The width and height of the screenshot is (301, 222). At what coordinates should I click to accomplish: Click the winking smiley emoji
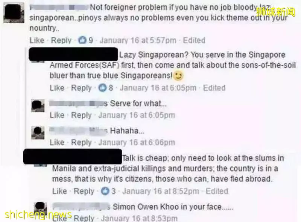pos(178,76)
